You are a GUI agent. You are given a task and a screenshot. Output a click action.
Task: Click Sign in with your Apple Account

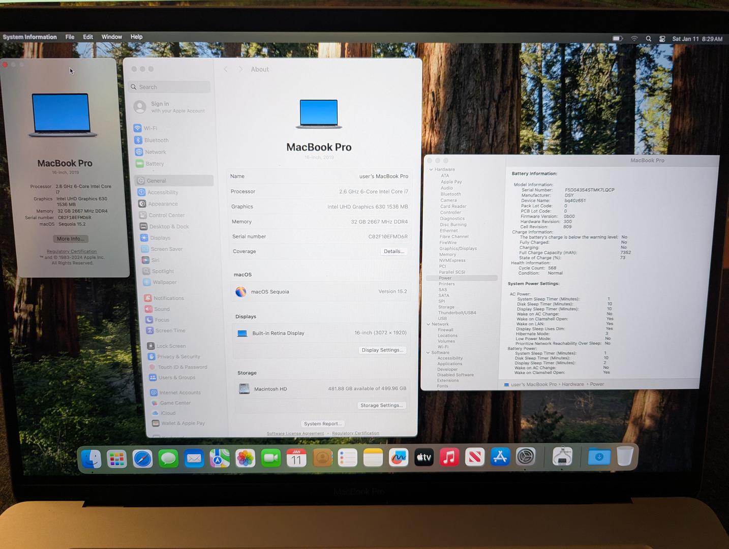pos(169,107)
